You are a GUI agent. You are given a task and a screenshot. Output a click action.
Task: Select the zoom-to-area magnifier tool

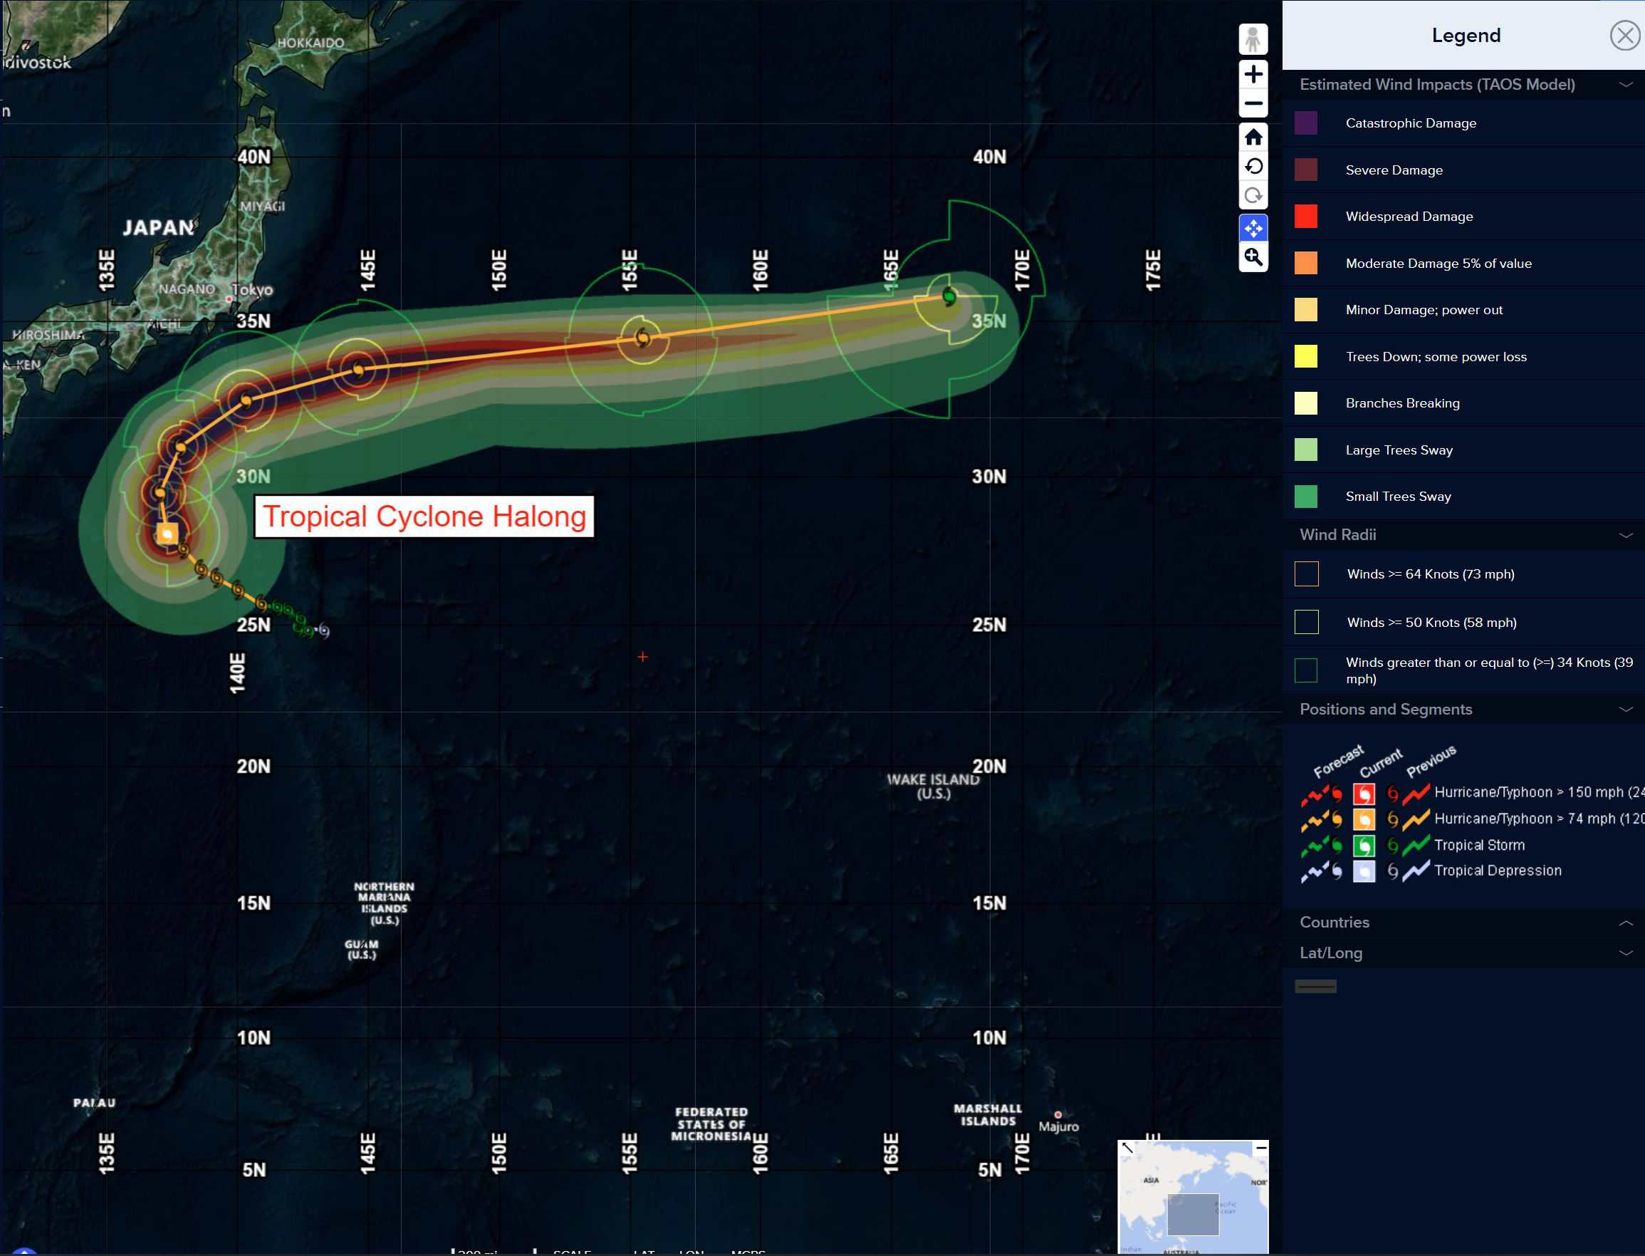1253,257
